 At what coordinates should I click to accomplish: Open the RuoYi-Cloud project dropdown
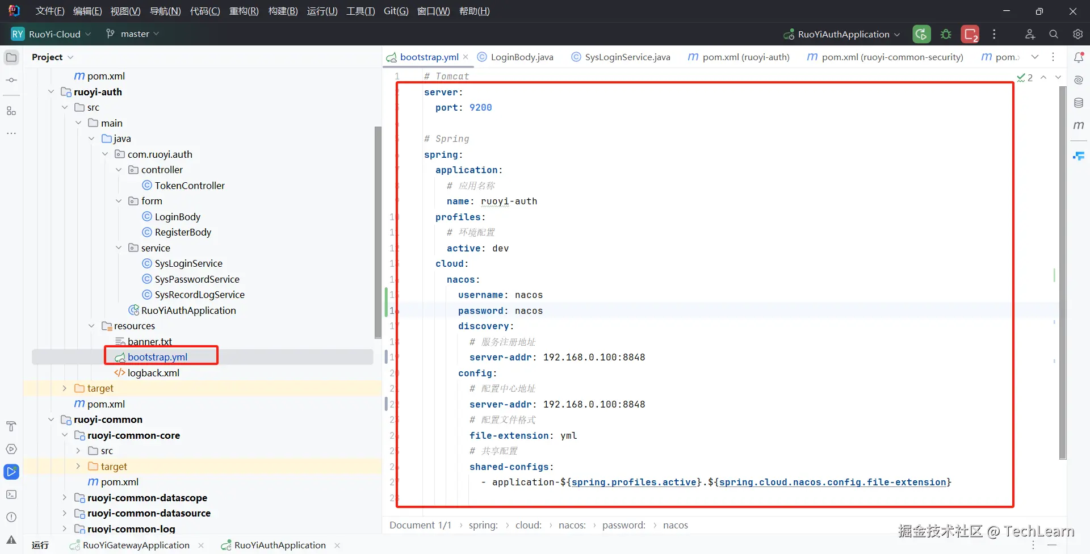tap(51, 34)
